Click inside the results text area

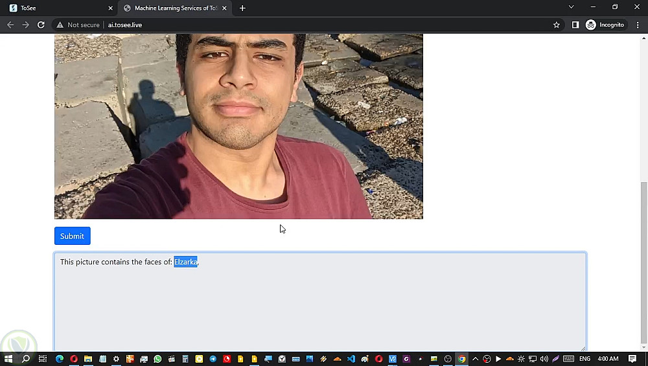320,302
